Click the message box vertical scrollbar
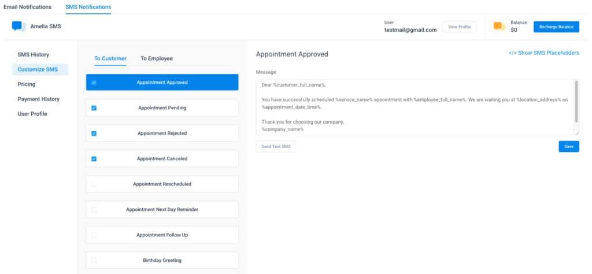The height and width of the screenshot is (274, 592). pos(576,101)
